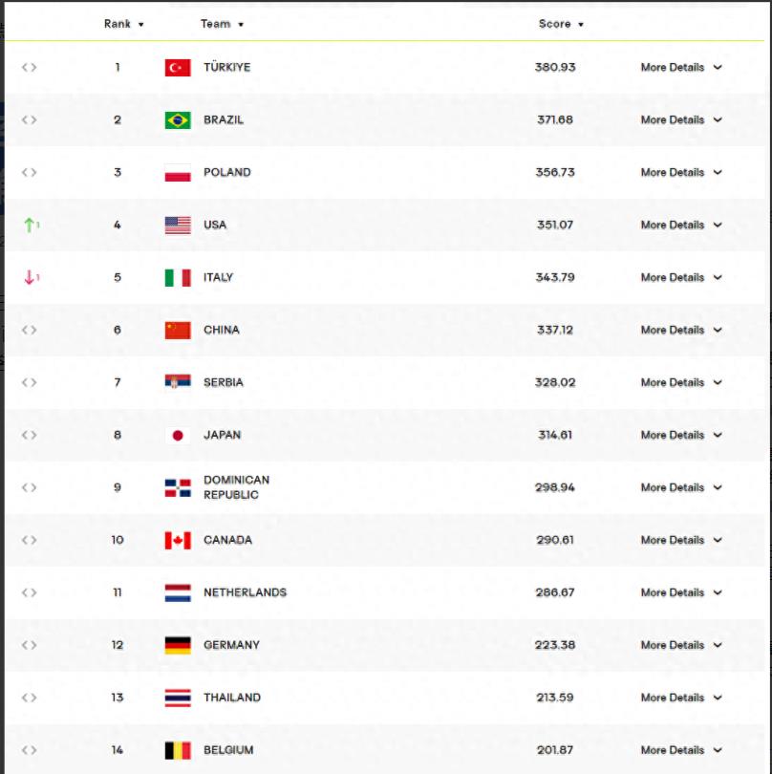Sort the table by Team column

223,24
